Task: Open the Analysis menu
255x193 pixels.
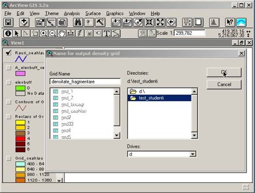Action: tap(72, 13)
